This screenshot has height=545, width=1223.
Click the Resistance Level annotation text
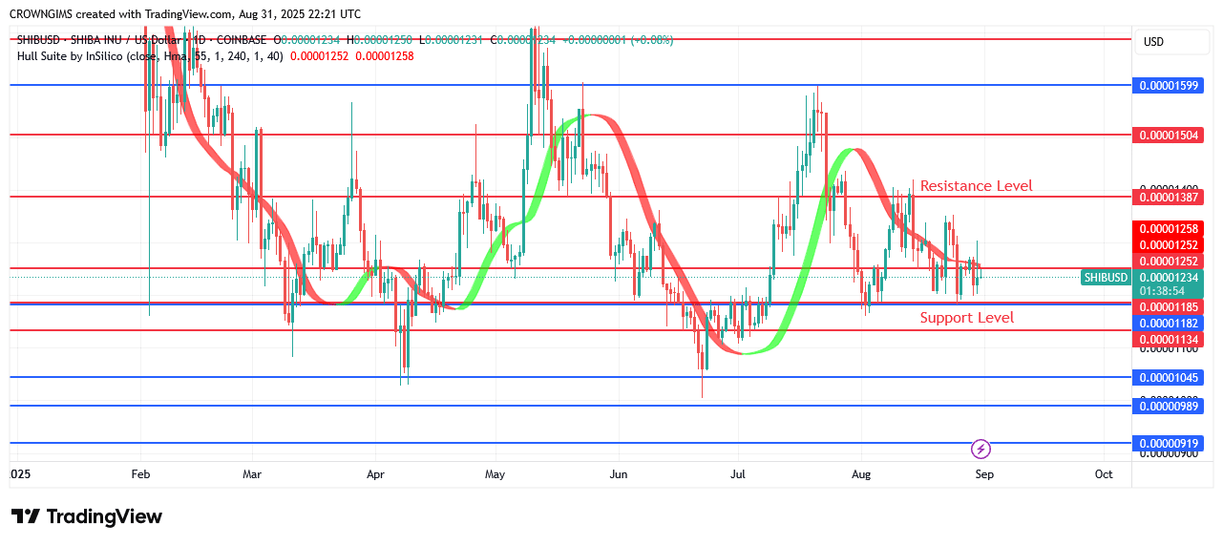[976, 185]
